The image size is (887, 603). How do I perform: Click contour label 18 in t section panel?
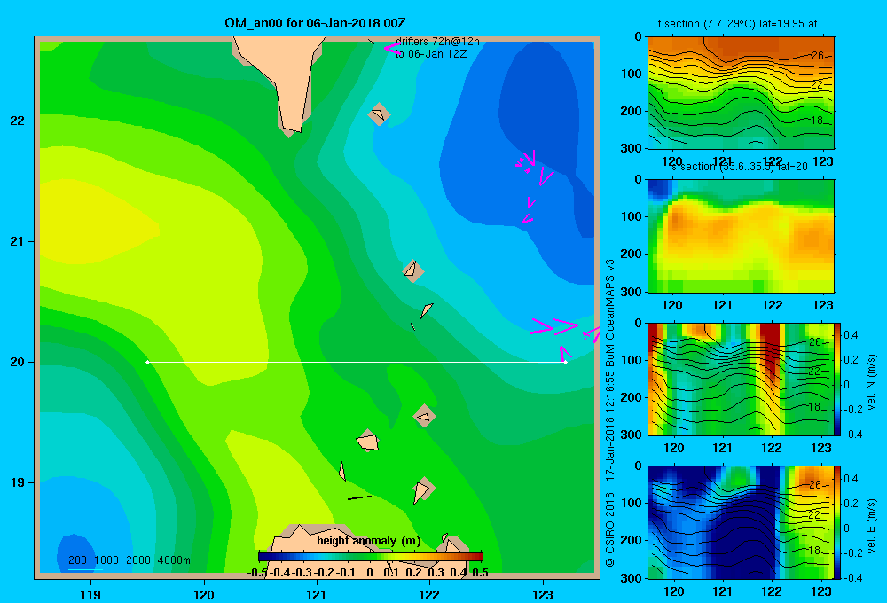click(x=817, y=120)
